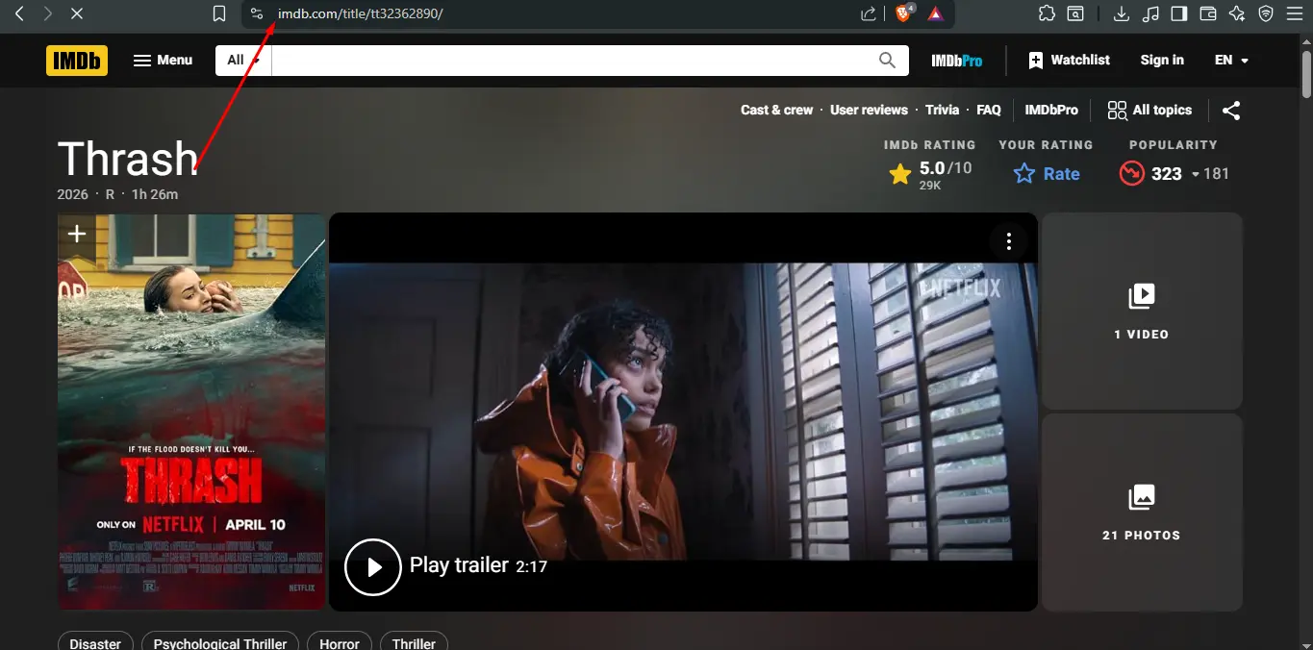Bookmark this page in the browser

coord(219,13)
